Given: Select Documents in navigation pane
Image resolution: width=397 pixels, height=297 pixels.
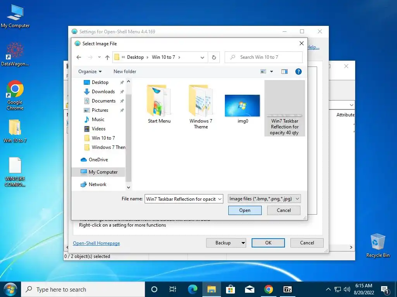Looking at the screenshot, I should (x=104, y=101).
